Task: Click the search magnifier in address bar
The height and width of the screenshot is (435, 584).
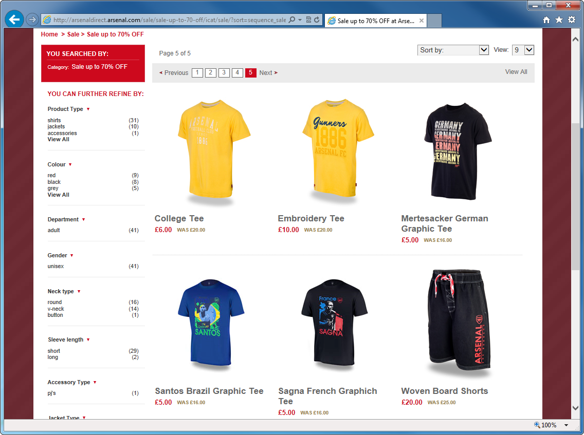Action: pyautogui.click(x=292, y=20)
